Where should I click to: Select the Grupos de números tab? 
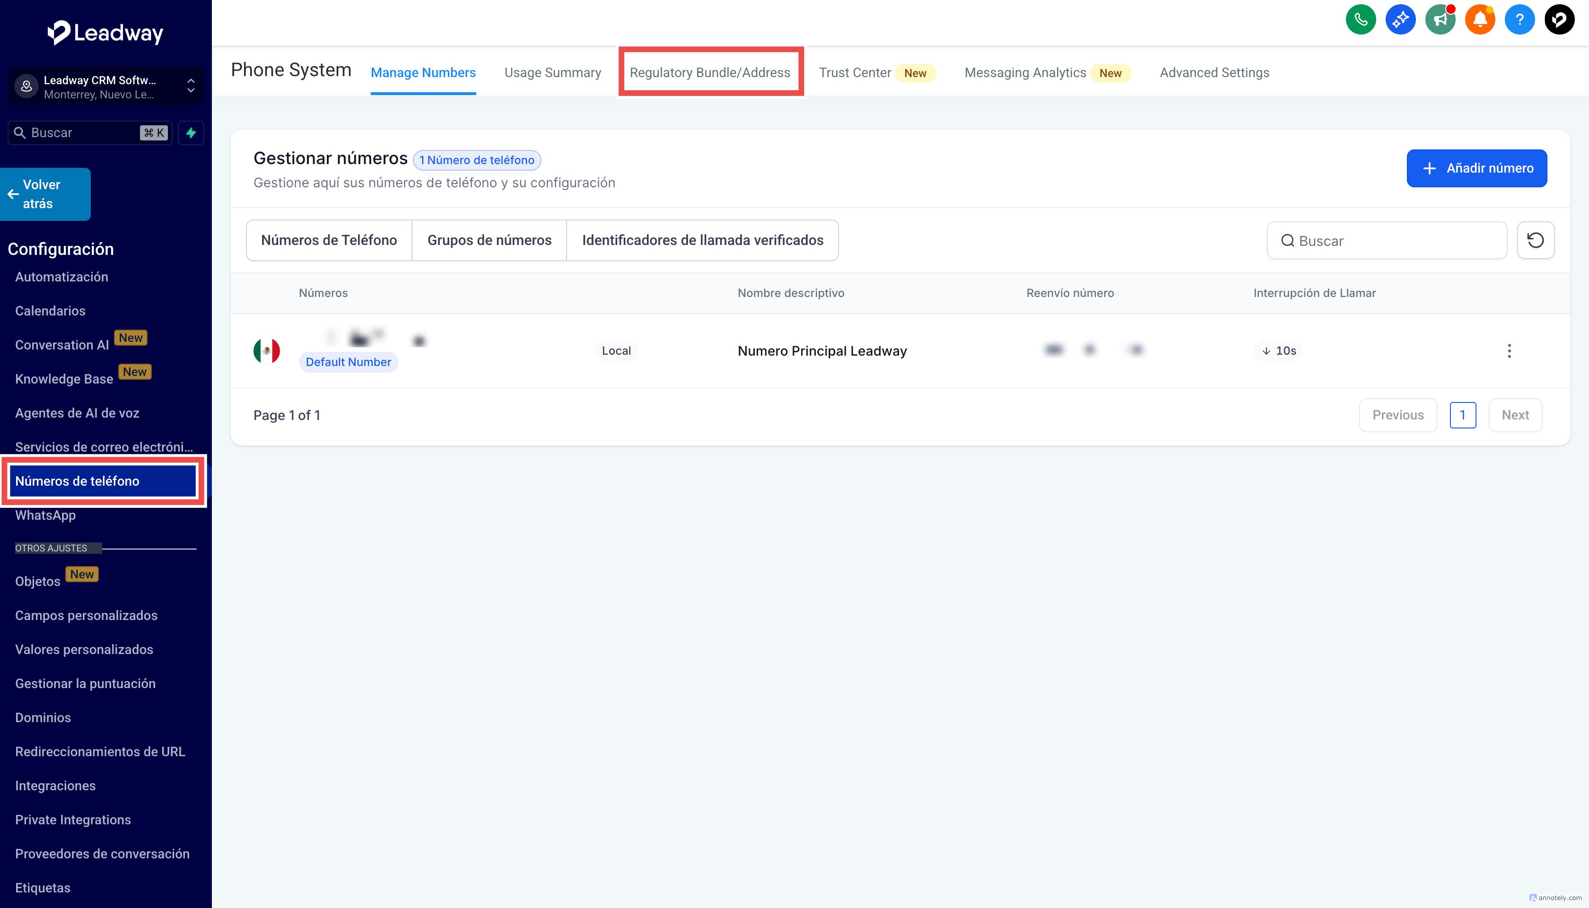tap(489, 240)
